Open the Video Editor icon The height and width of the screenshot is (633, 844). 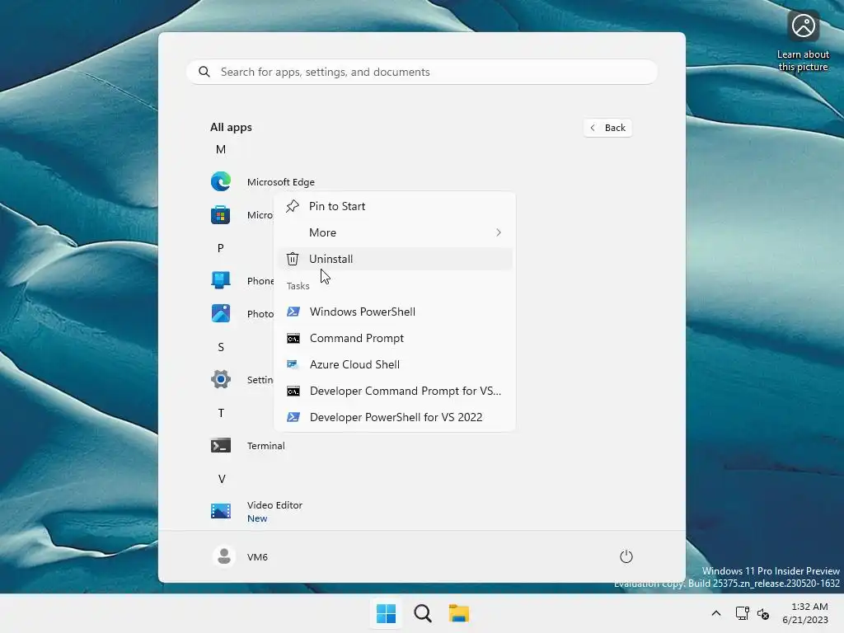(221, 511)
